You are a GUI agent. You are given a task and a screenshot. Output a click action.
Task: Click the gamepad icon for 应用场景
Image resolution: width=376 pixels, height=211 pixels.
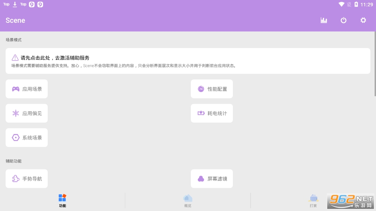coord(16,89)
